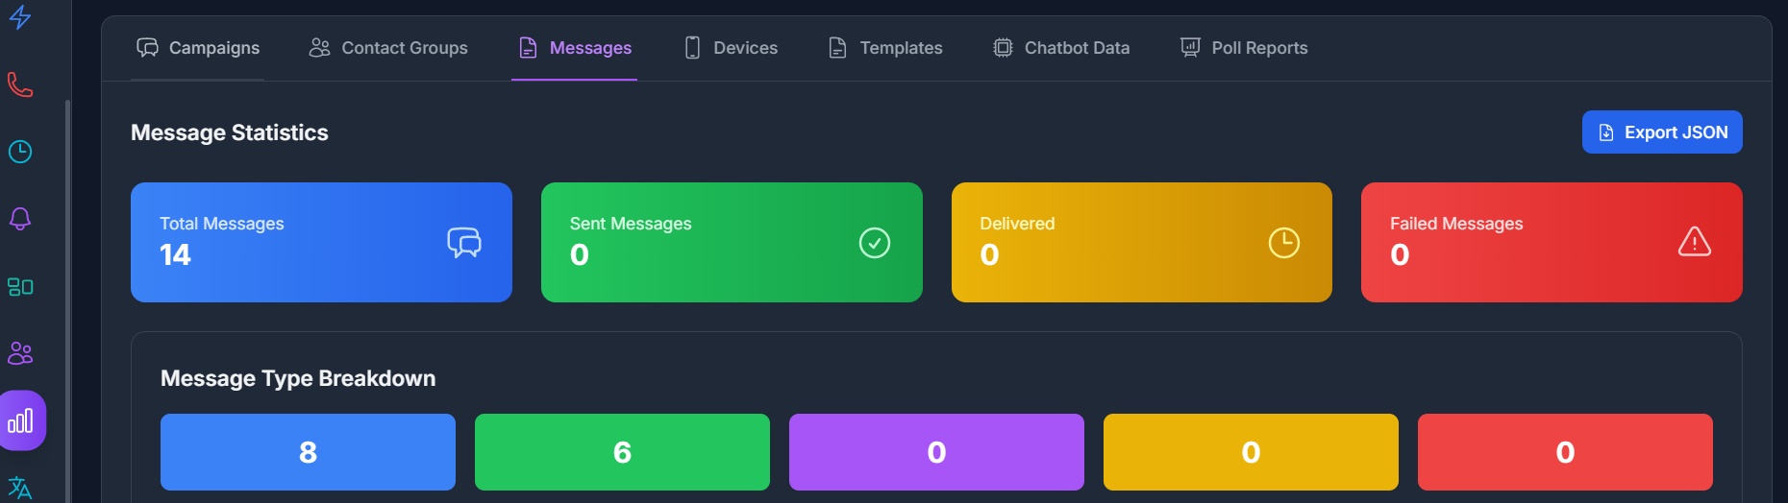Switch to the Contact Groups tab

pyautogui.click(x=388, y=48)
